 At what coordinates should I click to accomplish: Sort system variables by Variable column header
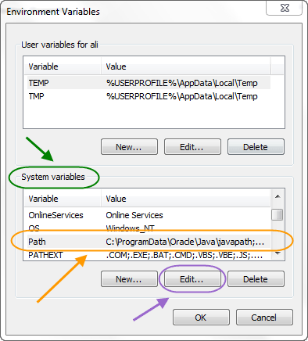click(63, 199)
